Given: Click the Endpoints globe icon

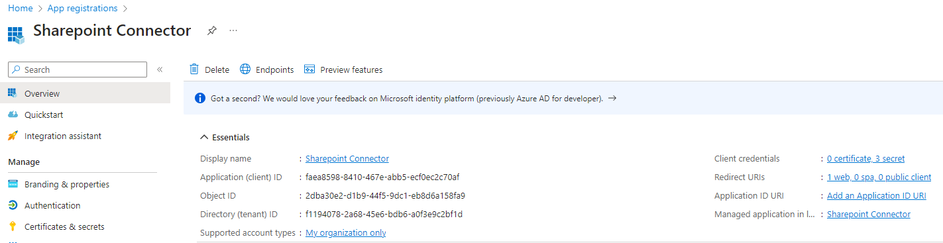Looking at the screenshot, I should pos(245,69).
